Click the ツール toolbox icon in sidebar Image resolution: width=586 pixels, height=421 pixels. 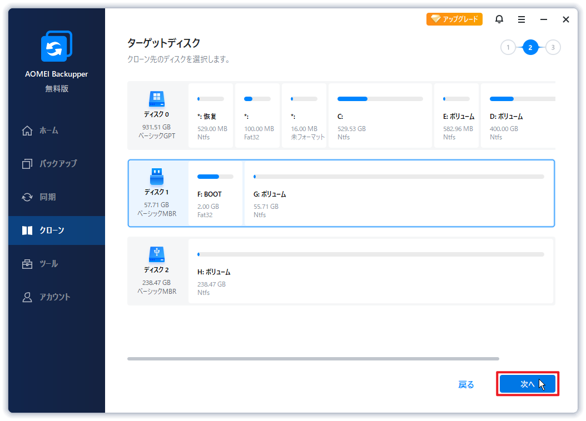tap(27, 264)
